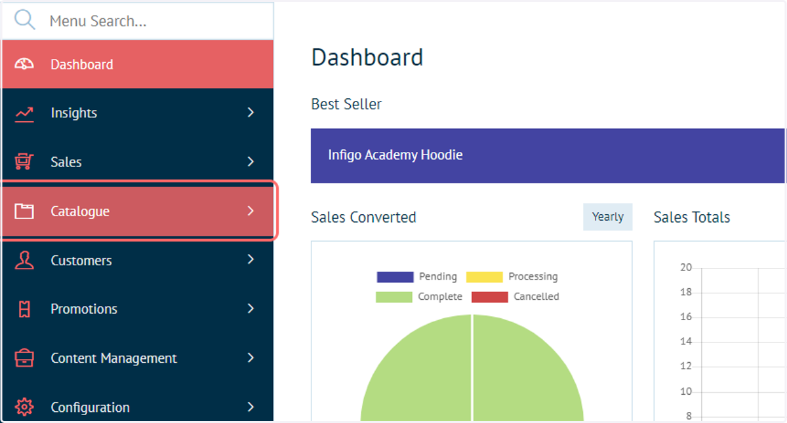Expand the Insights menu chevron
This screenshot has width=787, height=423.
[251, 113]
